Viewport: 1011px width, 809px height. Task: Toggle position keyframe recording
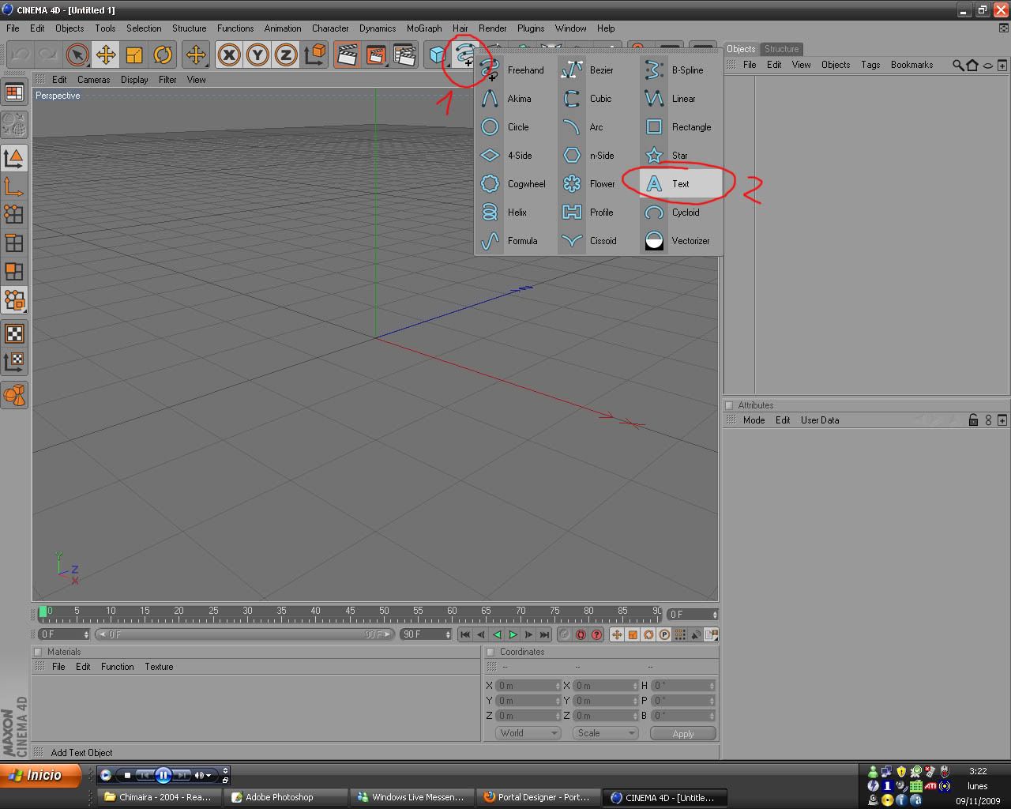pos(617,634)
